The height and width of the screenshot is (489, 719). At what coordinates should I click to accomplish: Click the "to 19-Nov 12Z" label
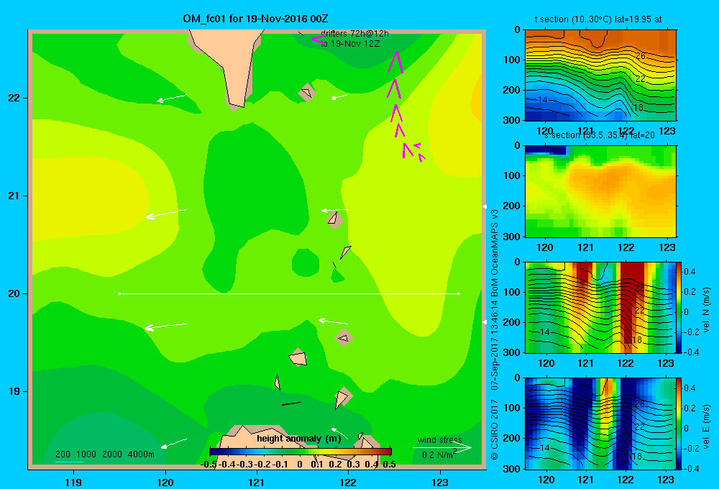[x=350, y=44]
